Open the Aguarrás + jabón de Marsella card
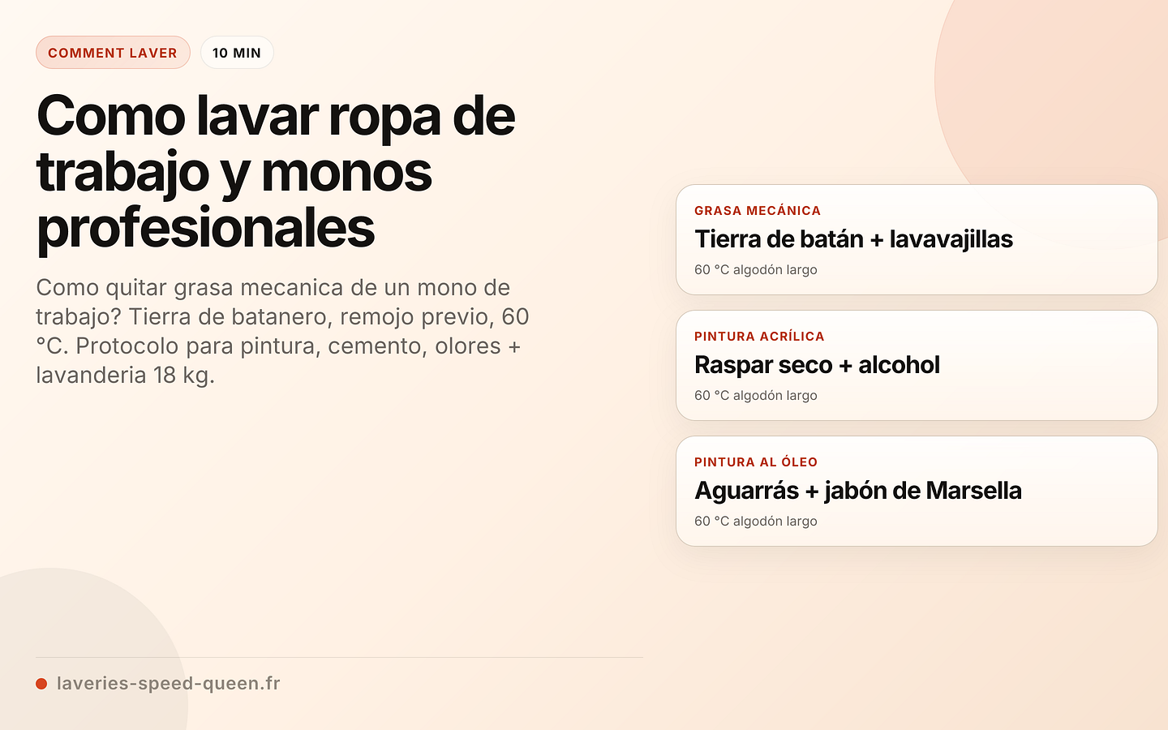The image size is (1168, 730). click(x=917, y=491)
